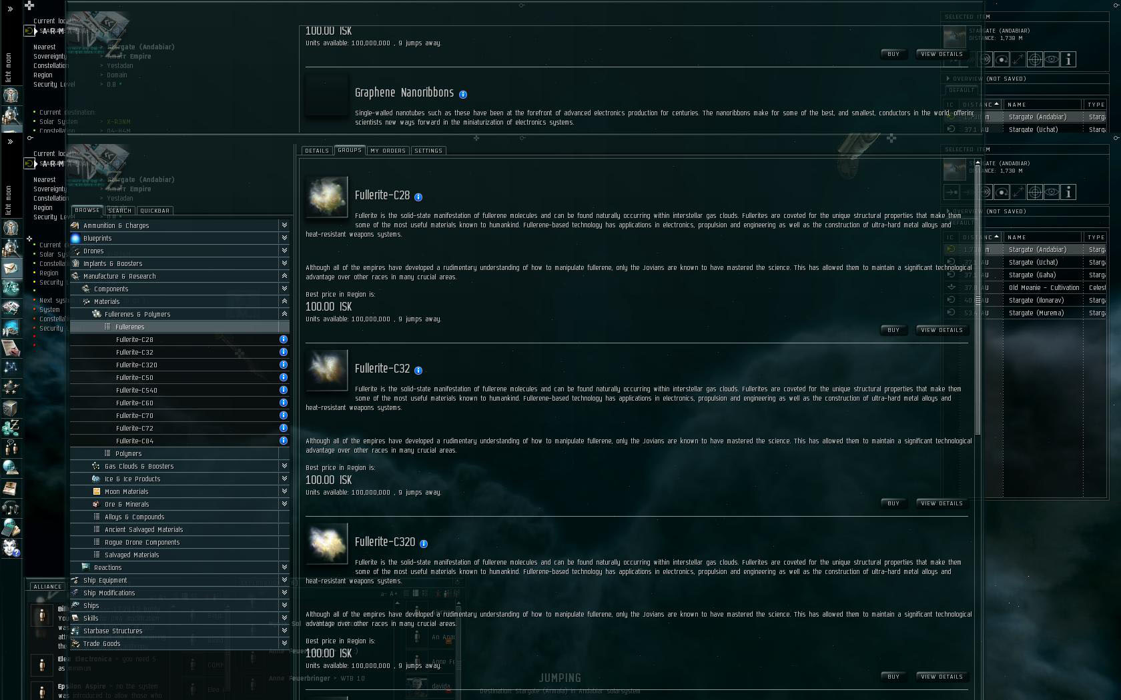This screenshot has height=700, width=1121.
Task: Open the Calculator icon in the Neocom
Action: coord(11,528)
